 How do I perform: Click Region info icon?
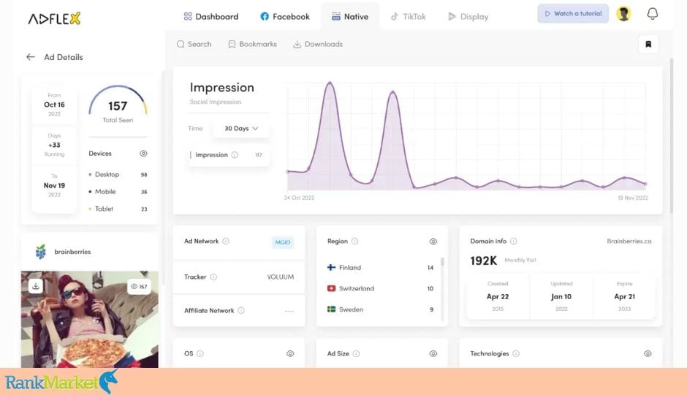(x=355, y=241)
